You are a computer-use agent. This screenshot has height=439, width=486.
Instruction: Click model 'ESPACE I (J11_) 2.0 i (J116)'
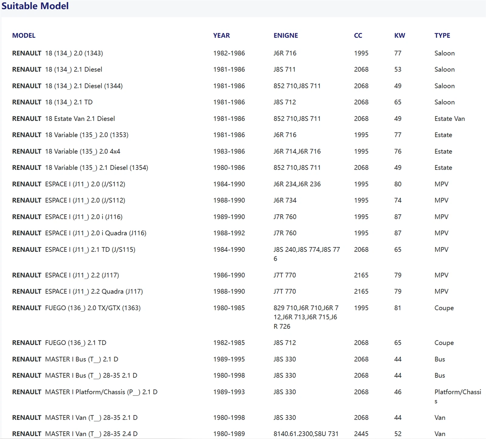point(84,217)
